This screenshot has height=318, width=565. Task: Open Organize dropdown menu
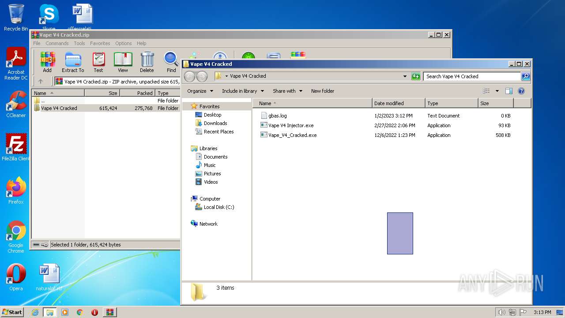pos(200,91)
